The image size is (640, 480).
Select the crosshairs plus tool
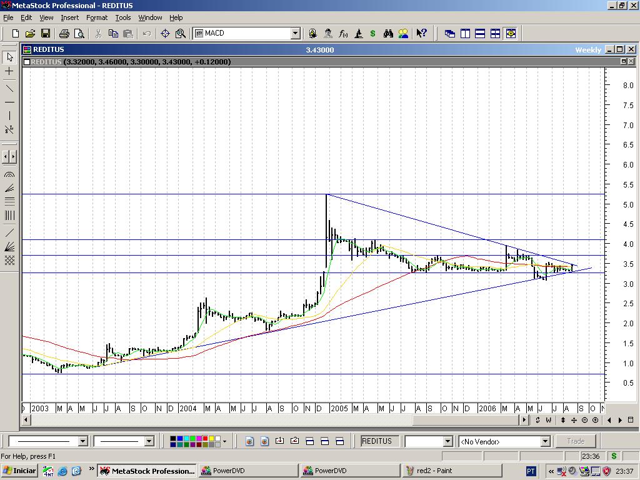coord(9,71)
